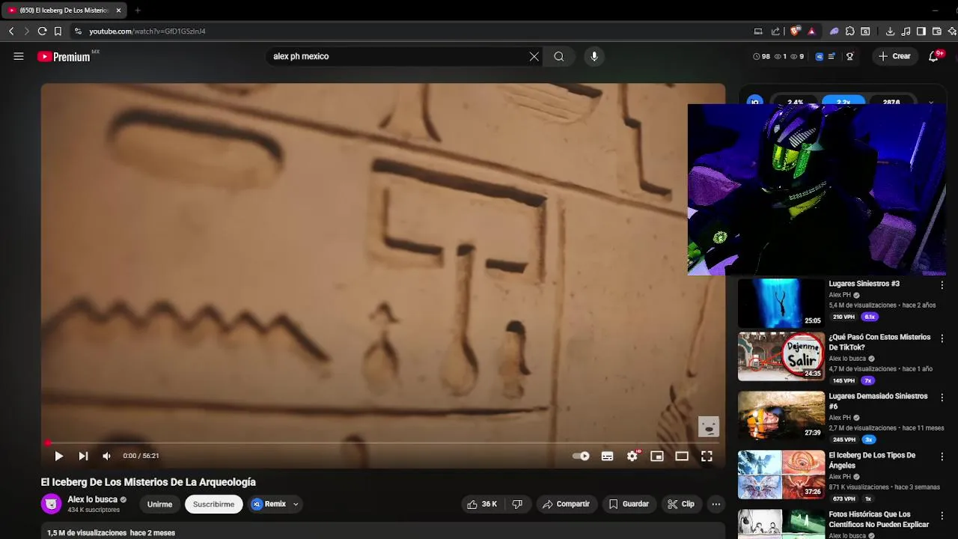This screenshot has height=539, width=958.
Task: Click the Crear button
Action: pos(894,56)
